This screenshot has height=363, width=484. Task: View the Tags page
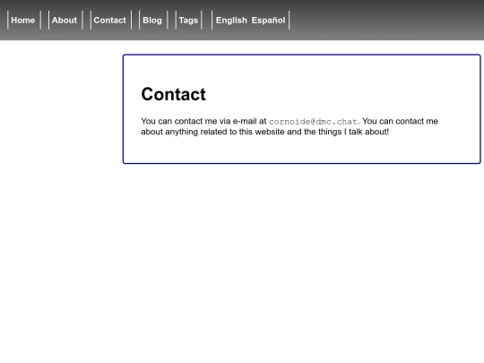[x=188, y=20]
